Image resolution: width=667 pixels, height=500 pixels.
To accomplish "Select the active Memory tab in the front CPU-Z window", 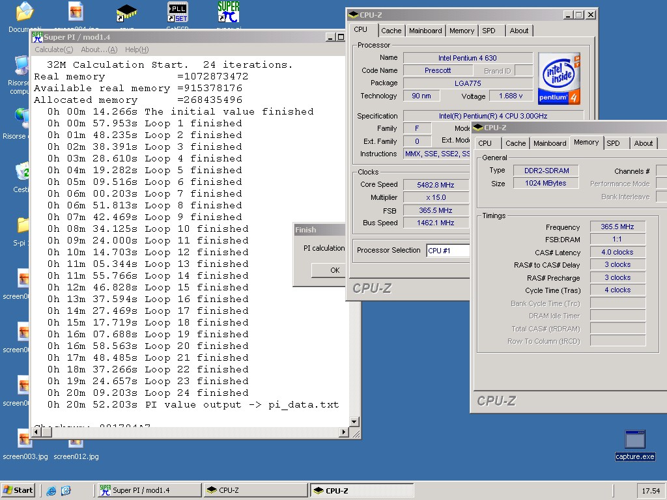I will coord(586,142).
